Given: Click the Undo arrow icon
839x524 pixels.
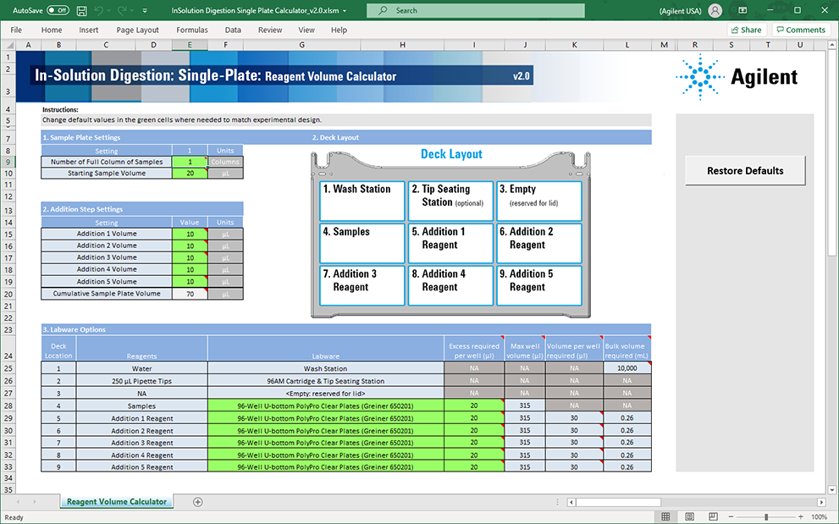Looking at the screenshot, I should [x=98, y=10].
